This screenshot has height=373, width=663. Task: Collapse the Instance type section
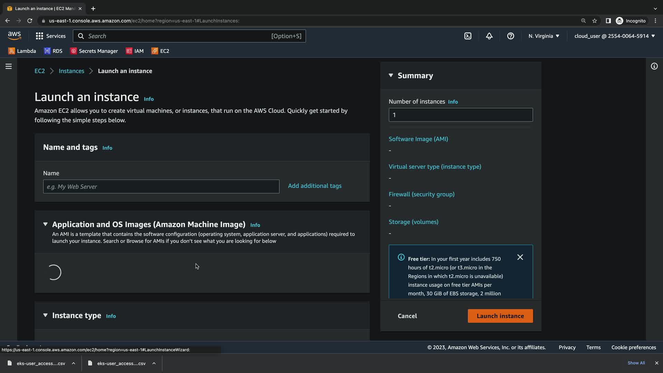[45, 315]
